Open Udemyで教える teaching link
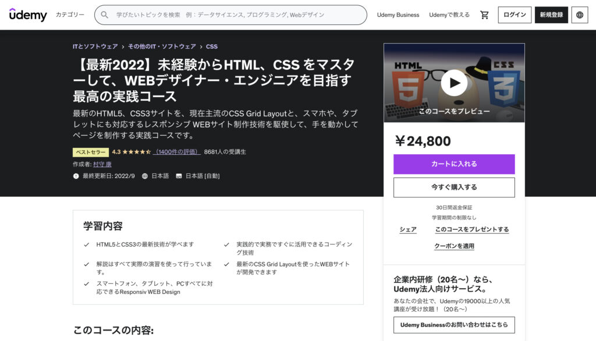The width and height of the screenshot is (596, 341). tap(449, 15)
